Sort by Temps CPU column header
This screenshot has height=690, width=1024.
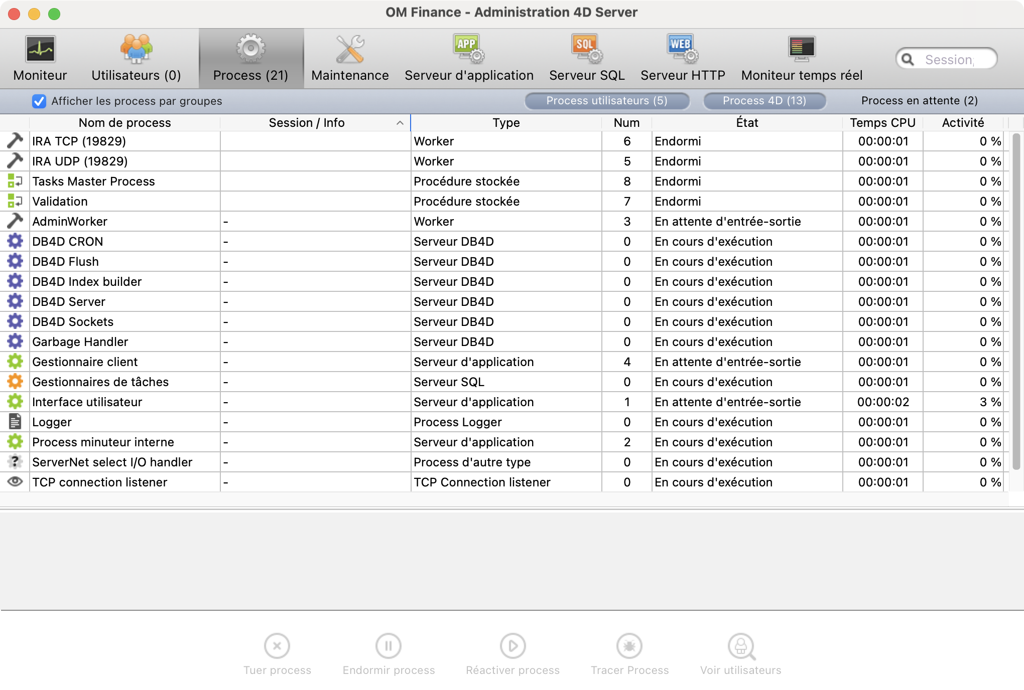tap(882, 123)
